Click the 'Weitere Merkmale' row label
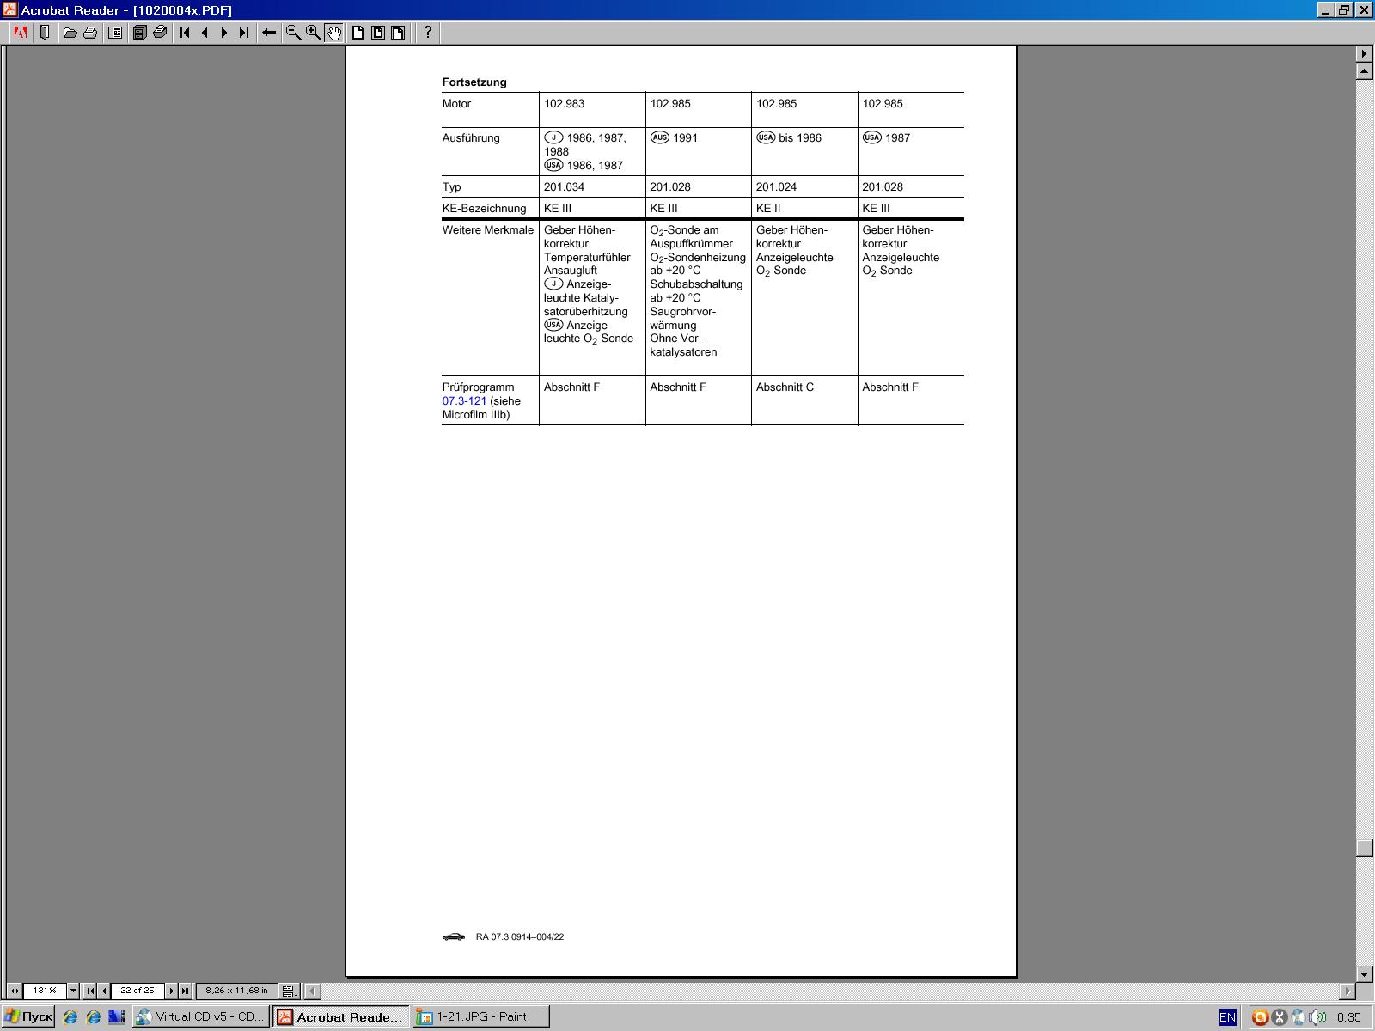This screenshot has width=1375, height=1031. click(x=488, y=230)
